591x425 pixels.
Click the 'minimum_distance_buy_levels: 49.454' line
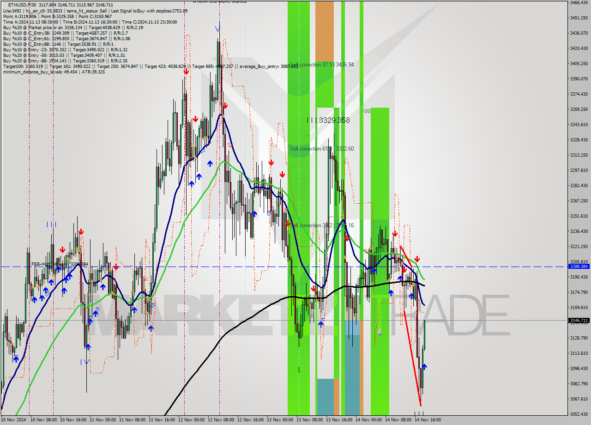[54, 72]
